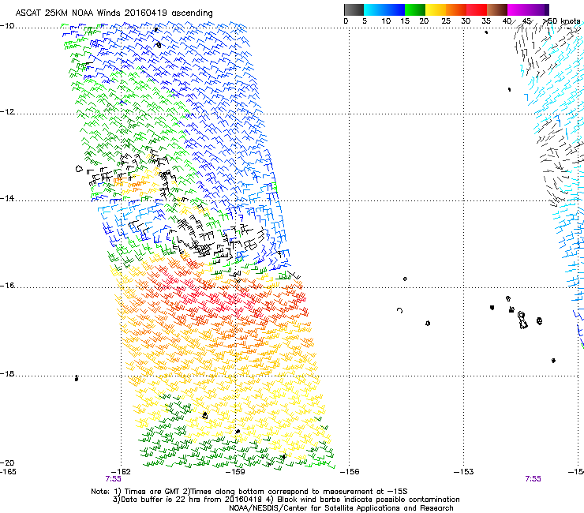
Task: Click the "-14" latitude axis label
Action: 7,198
